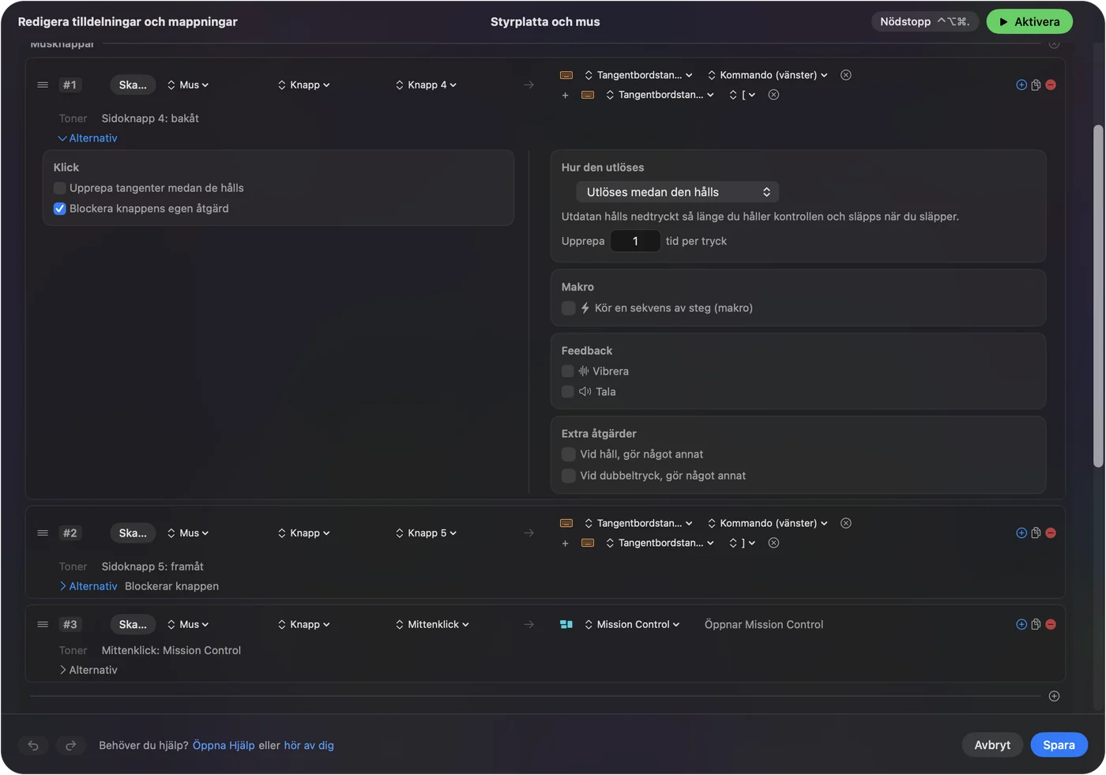Viewport: 1106px width, 775px height.
Task: Duplicate assignment #3 using its copy icon
Action: pos(1036,624)
